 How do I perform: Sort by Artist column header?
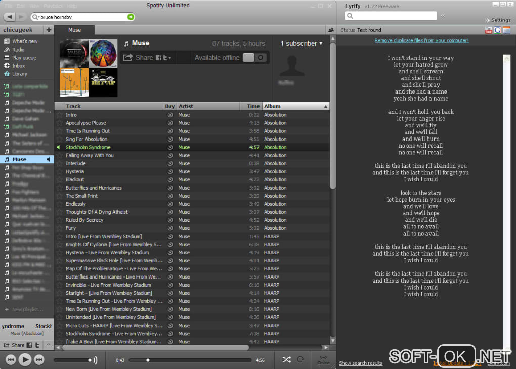point(208,106)
